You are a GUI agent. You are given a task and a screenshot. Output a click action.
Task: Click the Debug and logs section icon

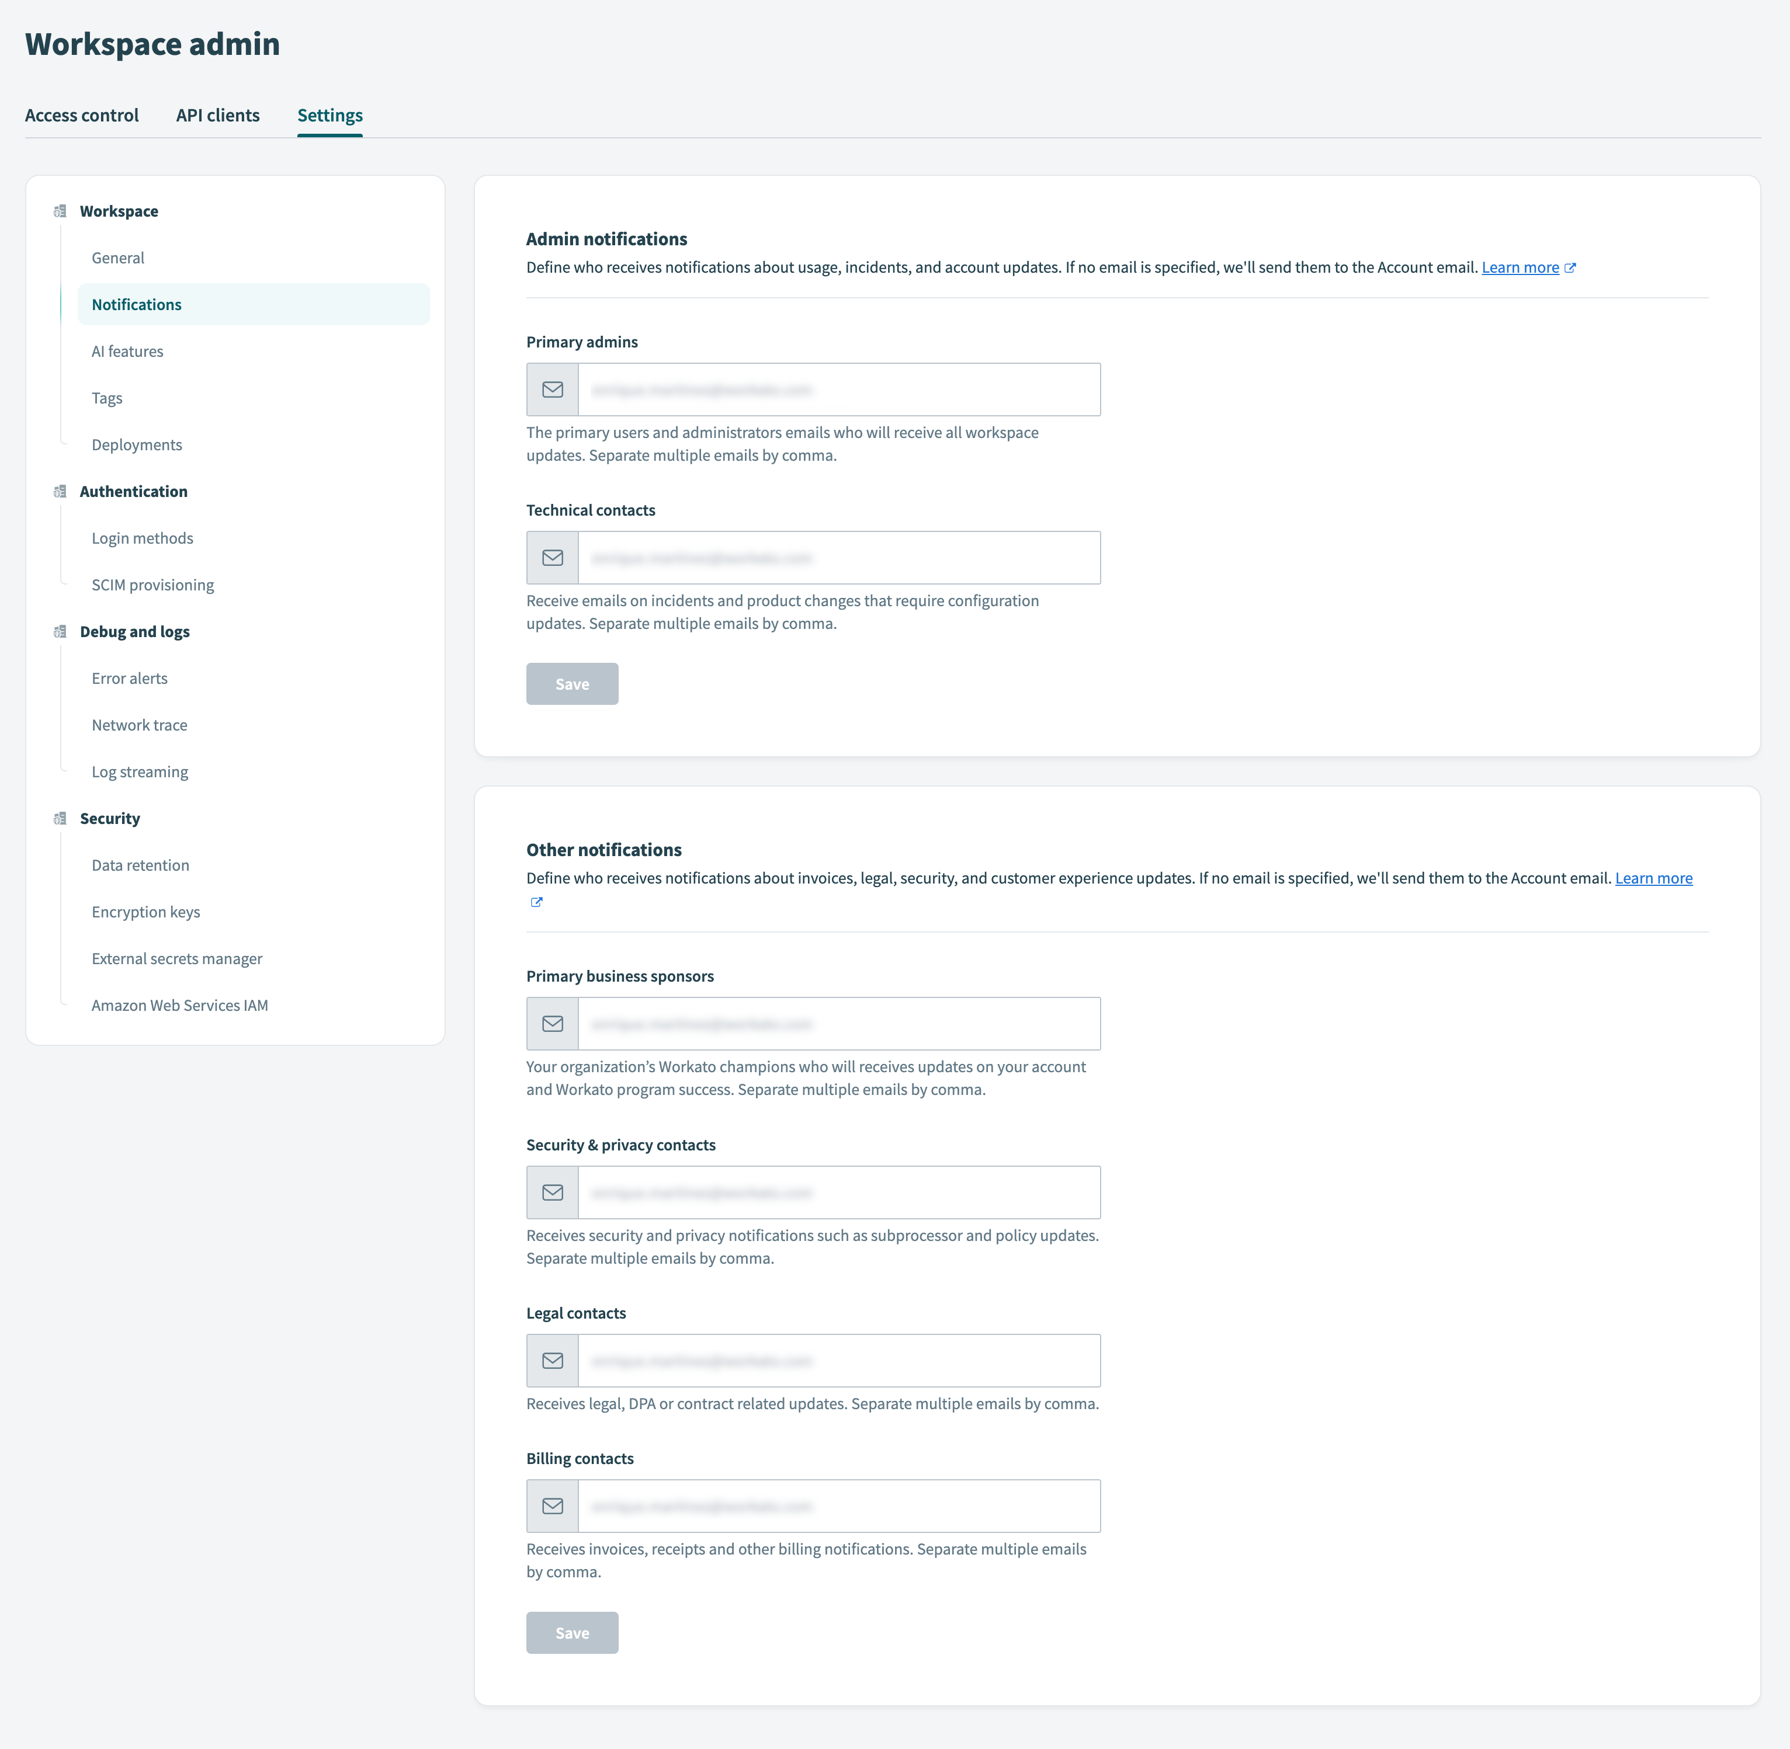click(x=61, y=631)
